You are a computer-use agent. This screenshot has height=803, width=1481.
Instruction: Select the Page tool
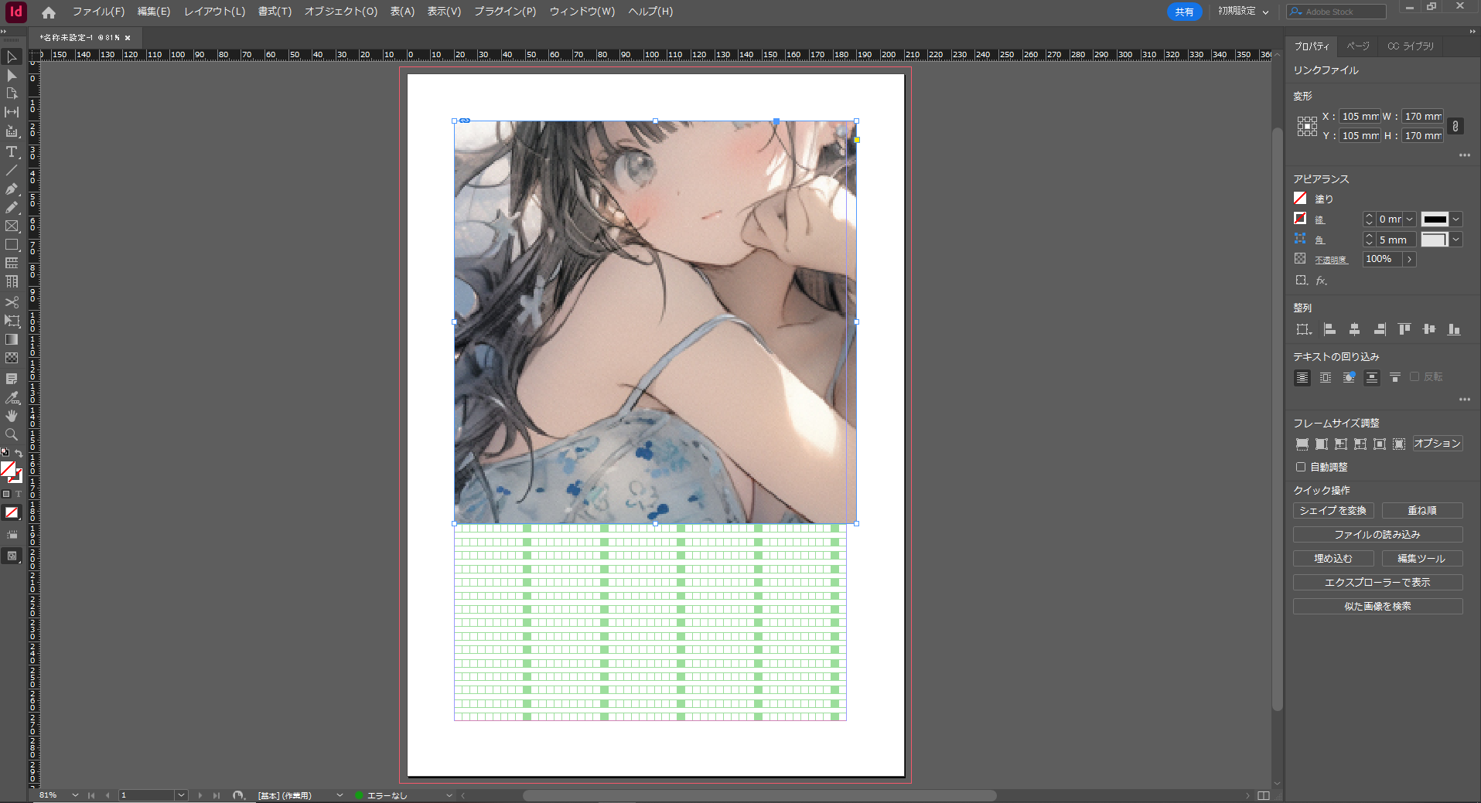click(x=12, y=94)
